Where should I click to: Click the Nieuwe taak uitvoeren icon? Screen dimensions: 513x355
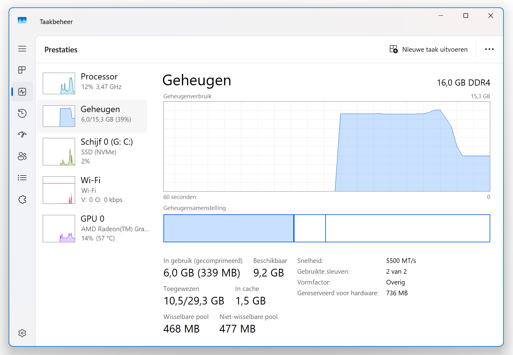coord(394,49)
